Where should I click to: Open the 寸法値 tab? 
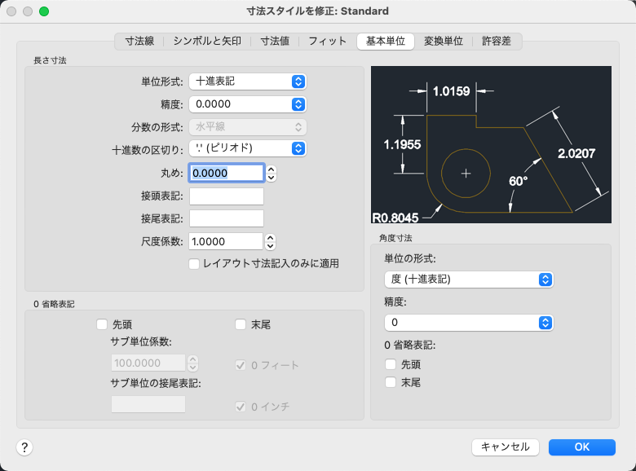(x=275, y=41)
